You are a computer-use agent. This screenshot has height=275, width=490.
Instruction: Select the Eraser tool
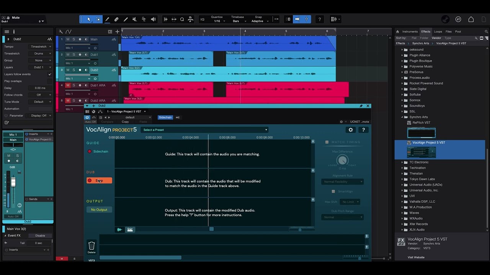point(116,19)
